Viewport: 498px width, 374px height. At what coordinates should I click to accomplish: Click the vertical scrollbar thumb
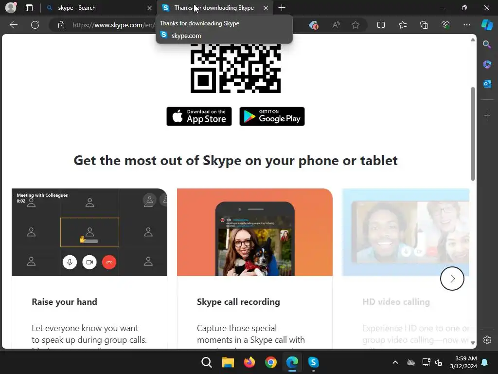point(473,133)
